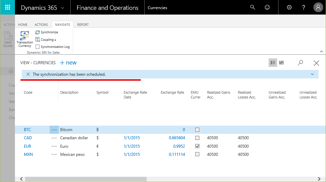The width and height of the screenshot is (326, 182).
Task: Sort by the Symbol column header
Action: (x=102, y=92)
